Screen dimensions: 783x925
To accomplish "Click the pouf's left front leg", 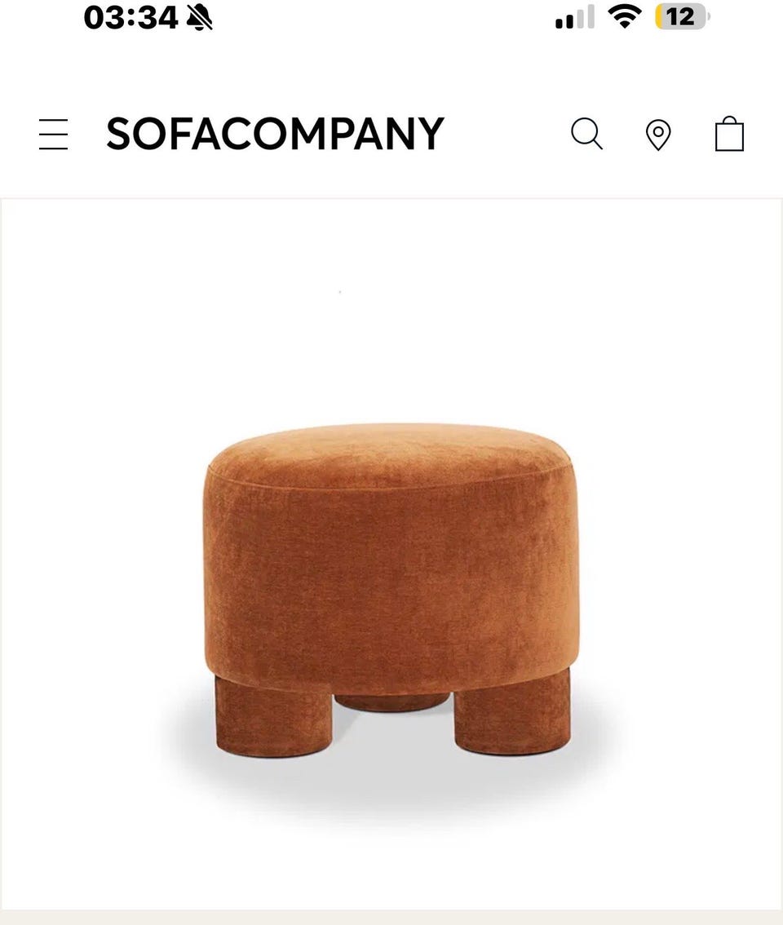I will [274, 715].
